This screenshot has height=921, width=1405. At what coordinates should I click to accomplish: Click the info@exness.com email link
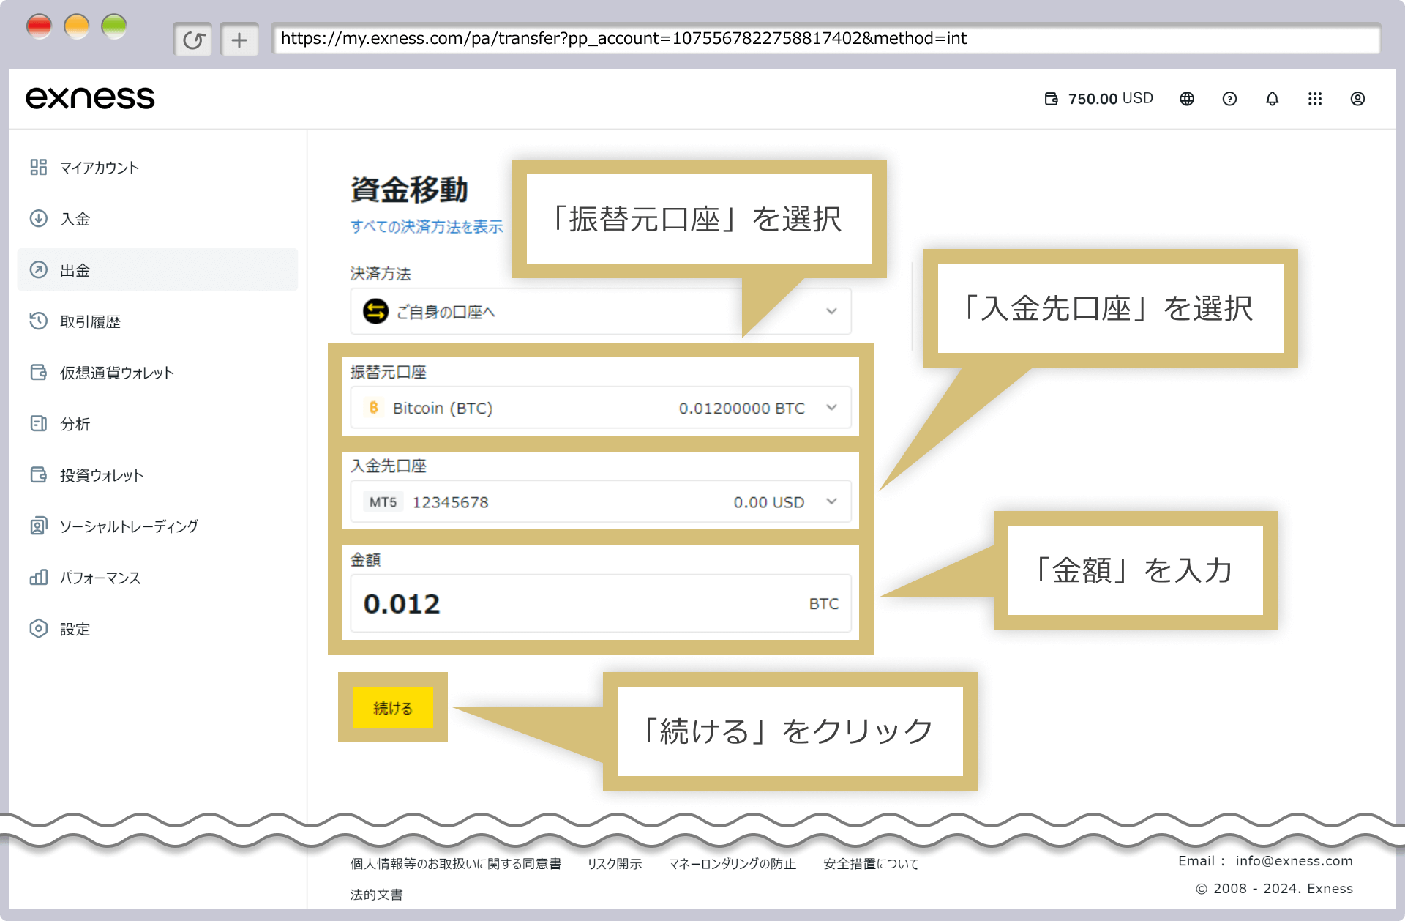coord(1294,861)
